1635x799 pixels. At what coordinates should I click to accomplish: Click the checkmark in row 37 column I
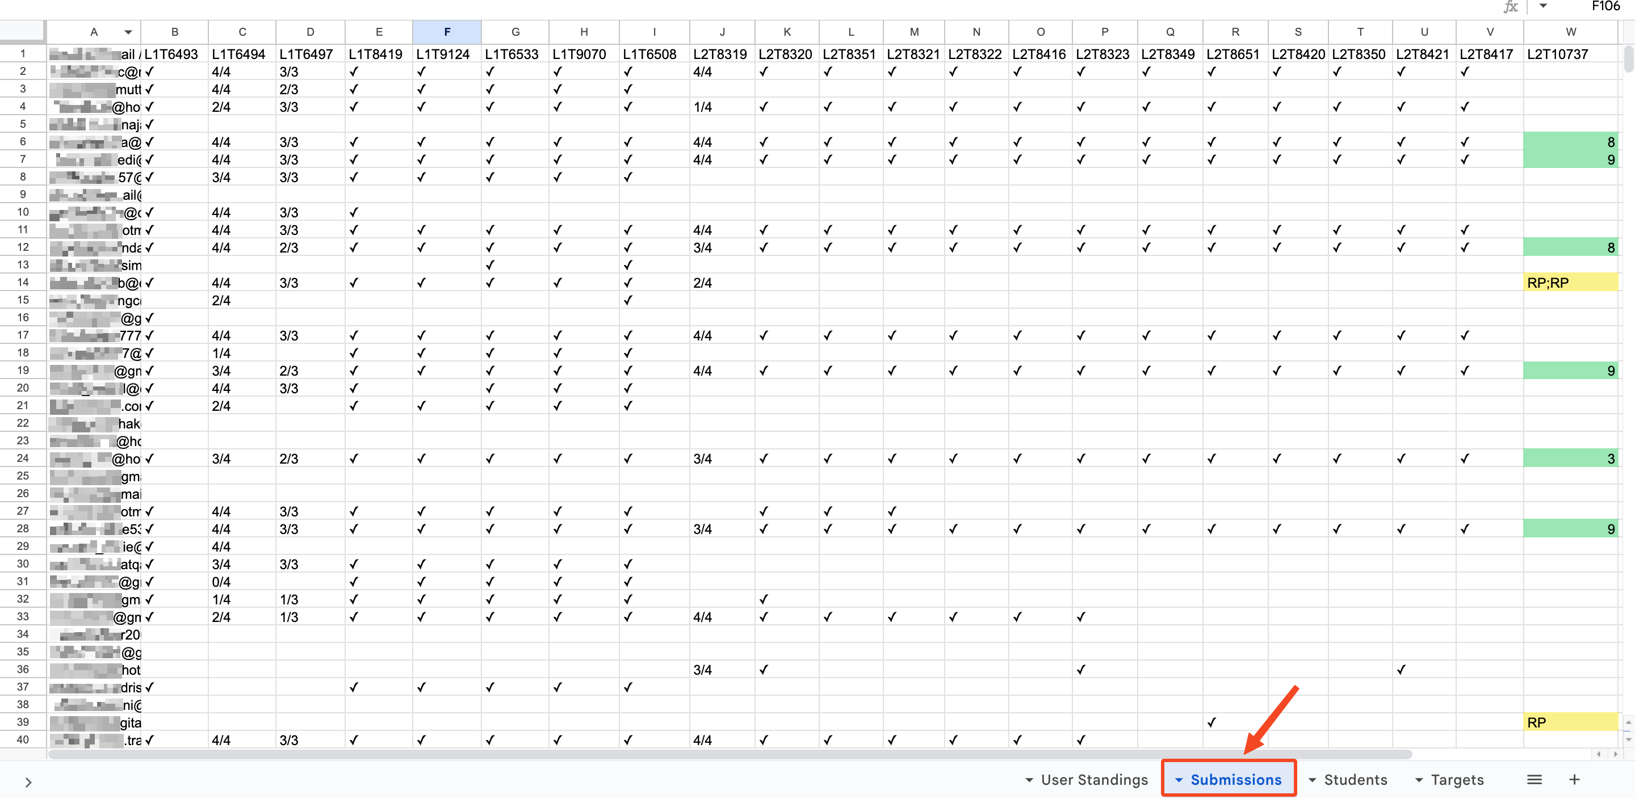tap(627, 687)
